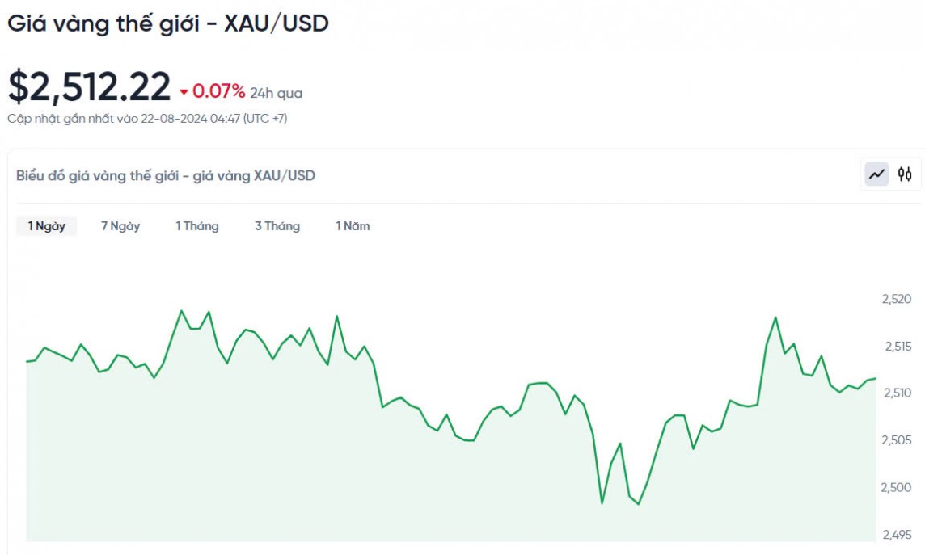925x555 pixels.
Task: Click the 0.07% change percentage
Action: pos(218,90)
